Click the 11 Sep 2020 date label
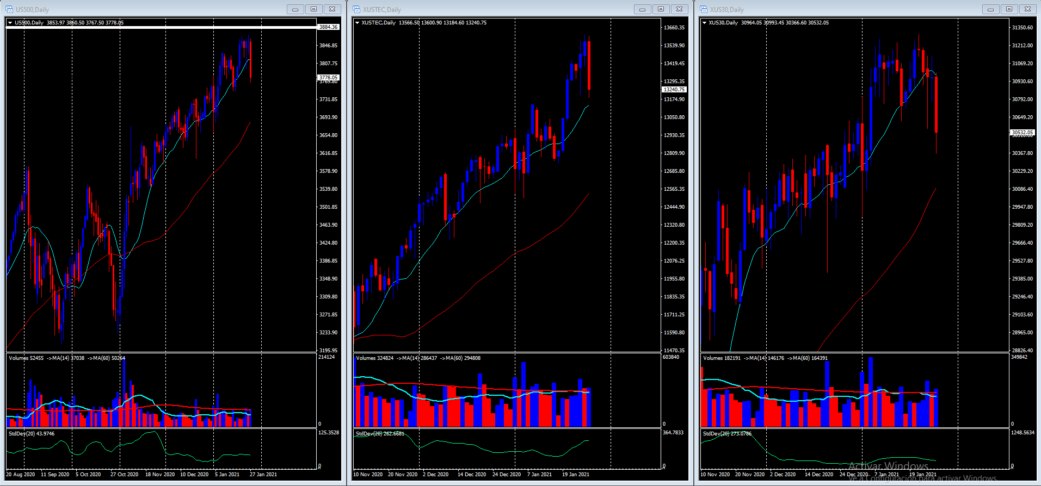1041x486 pixels. pos(55,475)
